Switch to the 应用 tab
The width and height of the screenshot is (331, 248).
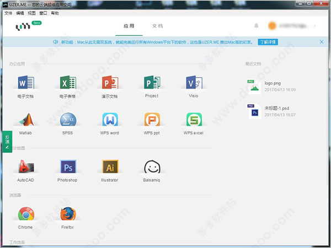tap(129, 26)
